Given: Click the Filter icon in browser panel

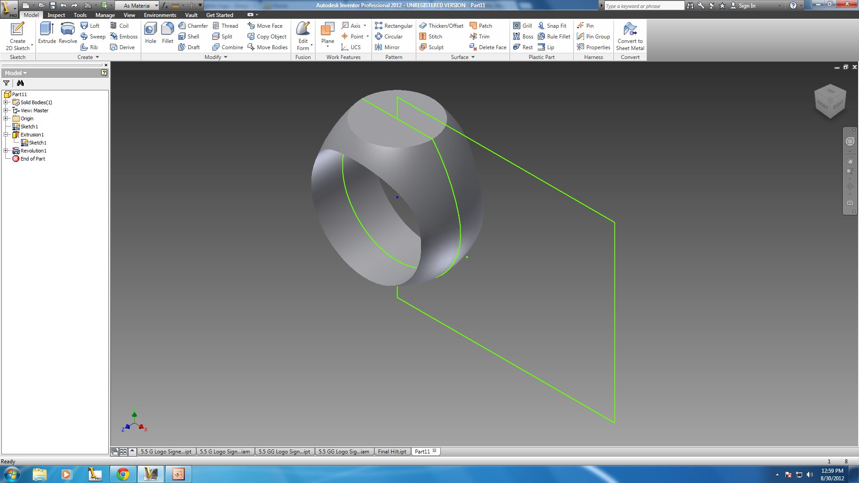Looking at the screenshot, I should 6,83.
